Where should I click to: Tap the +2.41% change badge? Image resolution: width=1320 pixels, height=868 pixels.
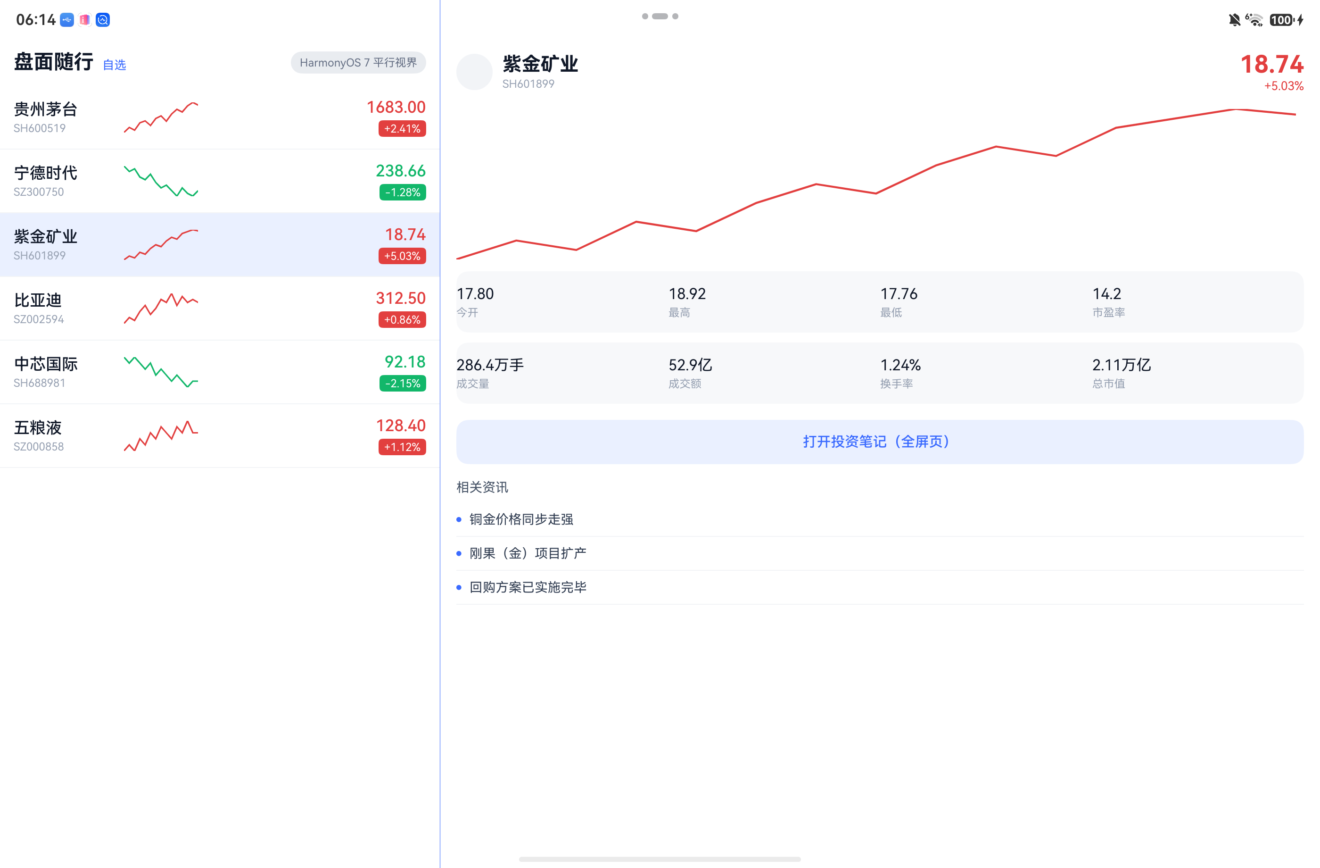pyautogui.click(x=402, y=129)
